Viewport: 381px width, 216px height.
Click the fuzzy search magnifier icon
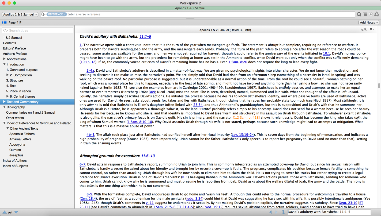tap(359, 14)
